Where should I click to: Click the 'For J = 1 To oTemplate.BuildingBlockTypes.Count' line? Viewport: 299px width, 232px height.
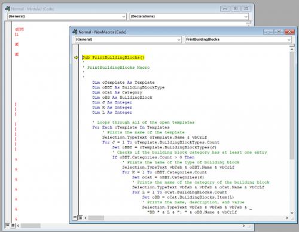(x=161, y=142)
